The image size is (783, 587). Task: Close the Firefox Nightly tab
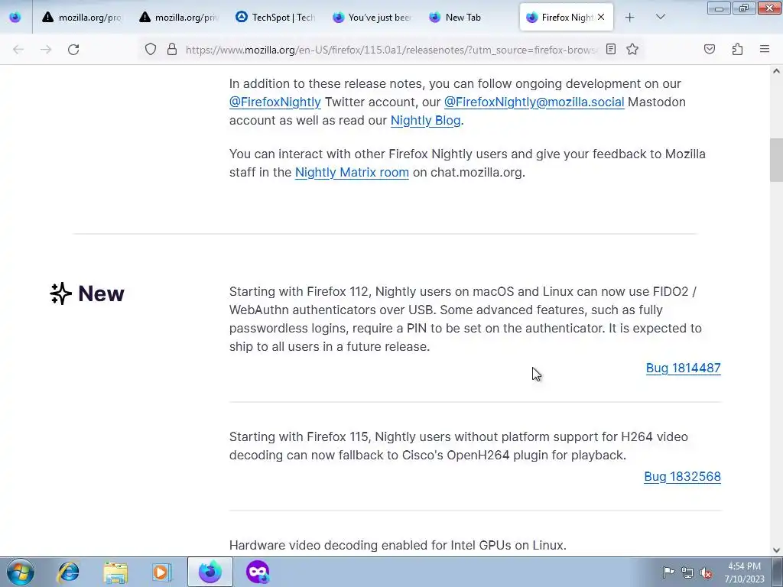coord(601,17)
